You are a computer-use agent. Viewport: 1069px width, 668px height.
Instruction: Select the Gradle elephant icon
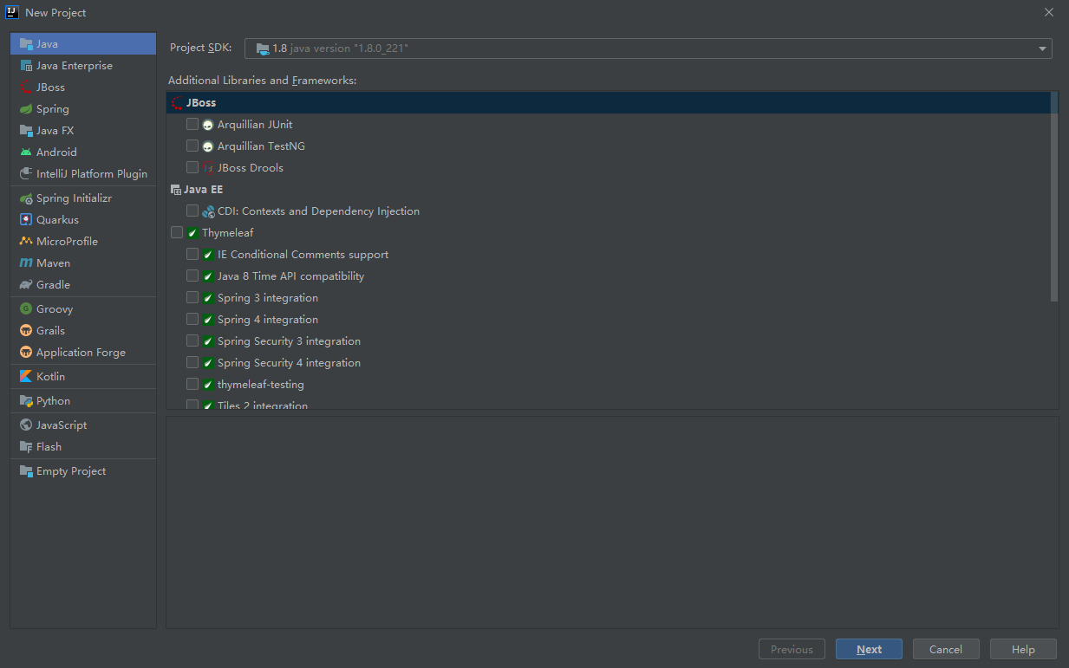coord(26,285)
